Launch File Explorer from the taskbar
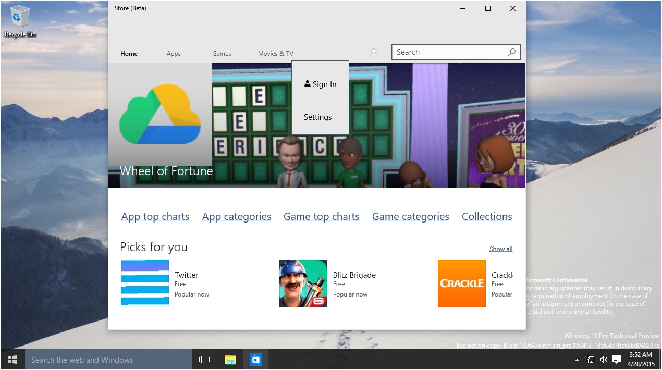 point(230,360)
